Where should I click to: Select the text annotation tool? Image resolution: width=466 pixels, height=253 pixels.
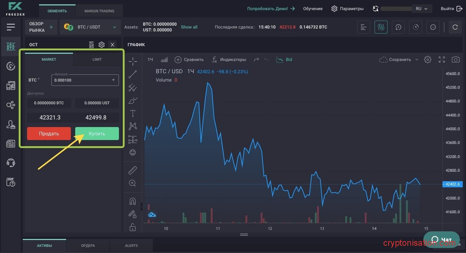click(x=133, y=113)
